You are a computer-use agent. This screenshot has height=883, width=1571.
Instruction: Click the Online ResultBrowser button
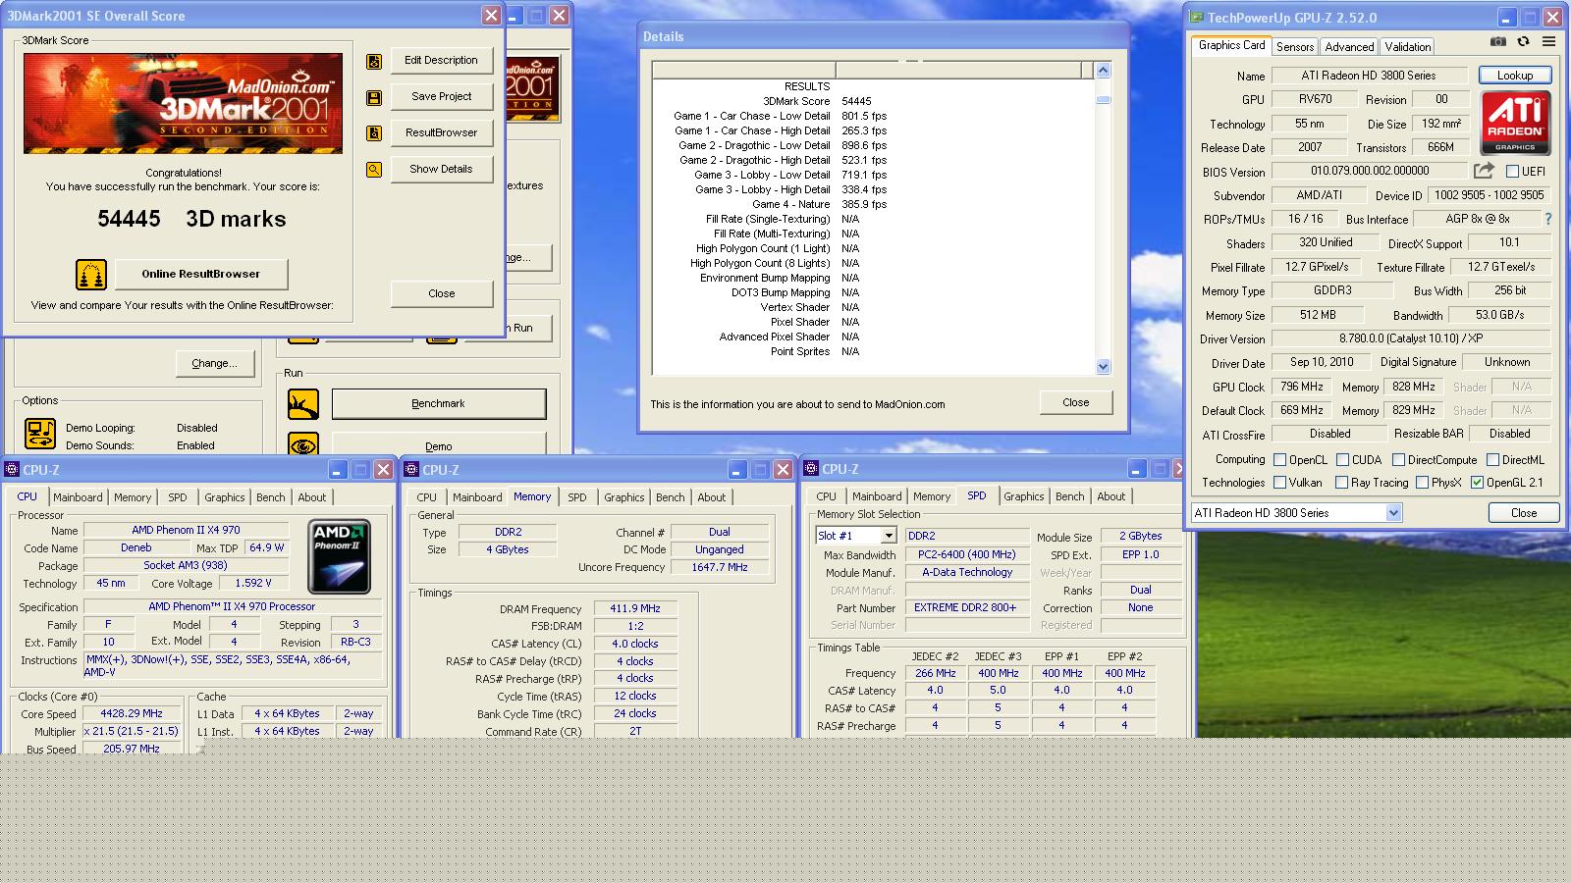click(x=201, y=274)
